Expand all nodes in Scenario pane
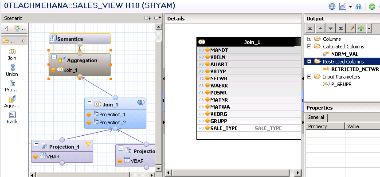Screen dimensions: 380x177 click(147, 18)
